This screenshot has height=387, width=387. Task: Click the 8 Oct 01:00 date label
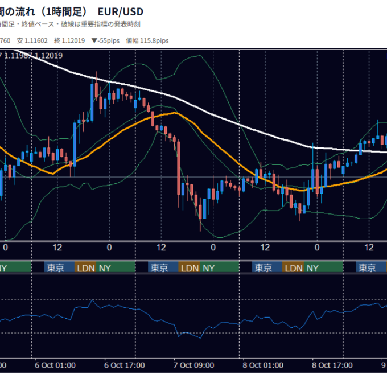[x=263, y=365]
